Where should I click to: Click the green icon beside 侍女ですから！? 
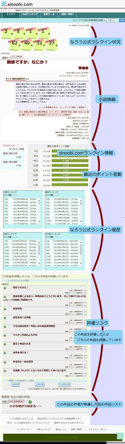(5, 288)
